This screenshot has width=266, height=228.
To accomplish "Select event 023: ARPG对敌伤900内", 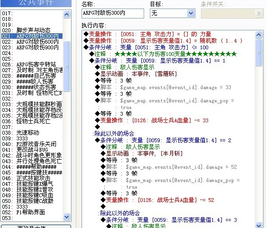I will point(32,47).
